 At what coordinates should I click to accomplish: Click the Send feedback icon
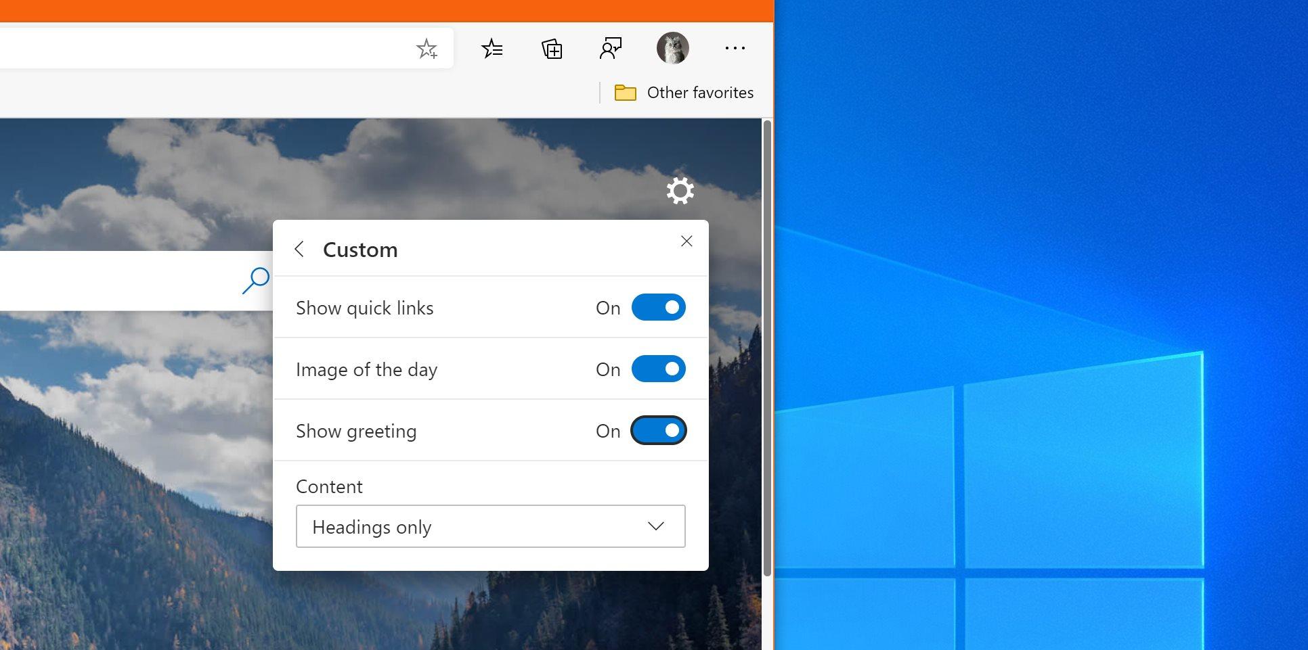click(x=611, y=49)
